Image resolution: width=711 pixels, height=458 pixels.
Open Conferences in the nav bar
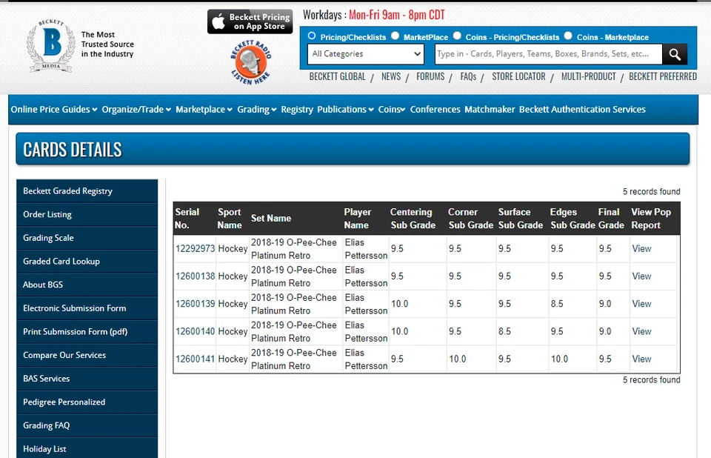[435, 110]
